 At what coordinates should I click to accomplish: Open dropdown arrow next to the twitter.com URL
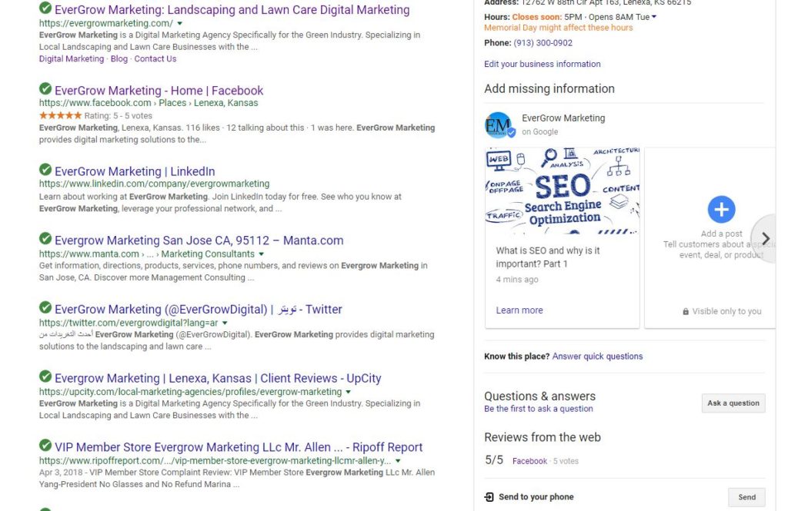(x=225, y=324)
